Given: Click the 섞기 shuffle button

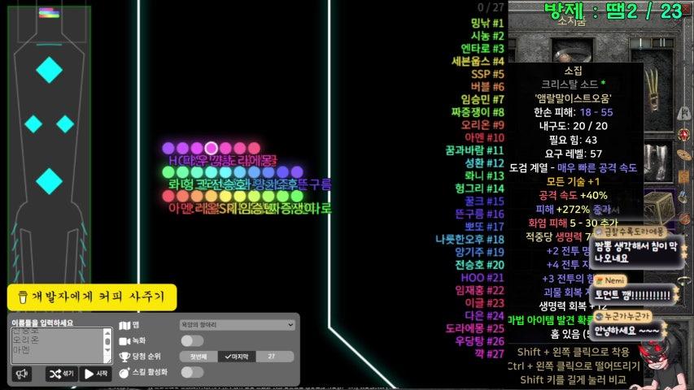Looking at the screenshot, I should pyautogui.click(x=62, y=374).
